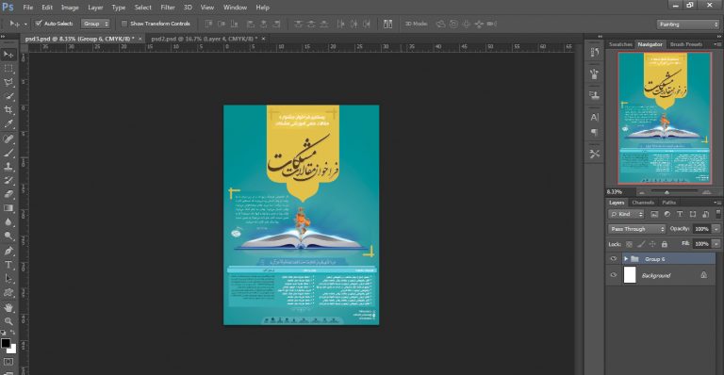This screenshot has width=724, height=375.
Task: Select the Gradient tool
Action: tap(8, 208)
